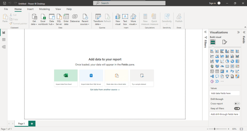Open the View ribbon tab
This screenshot has width=247, height=131.
(x=58, y=9)
